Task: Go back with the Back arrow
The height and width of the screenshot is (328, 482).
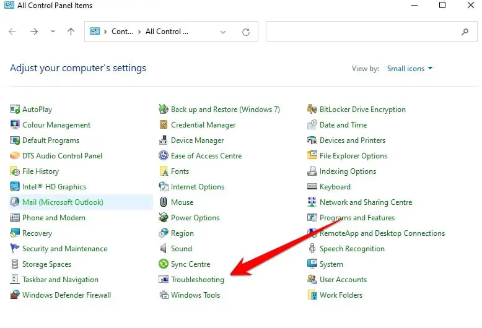Action: coord(12,32)
